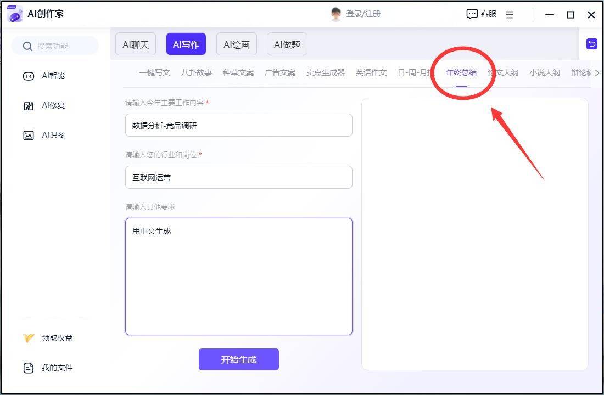Viewport: 604px width, 395px height.
Task: Open the AI做题 tab
Action: 287,44
